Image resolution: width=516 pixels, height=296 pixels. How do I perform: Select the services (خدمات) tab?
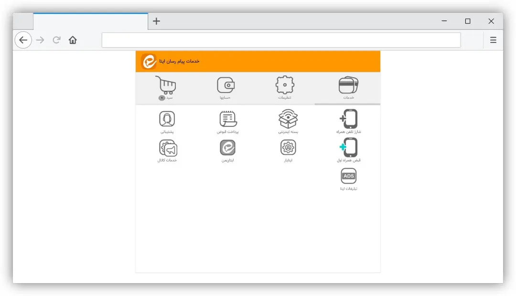348,88
